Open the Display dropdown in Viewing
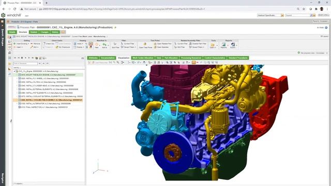 (78, 47)
